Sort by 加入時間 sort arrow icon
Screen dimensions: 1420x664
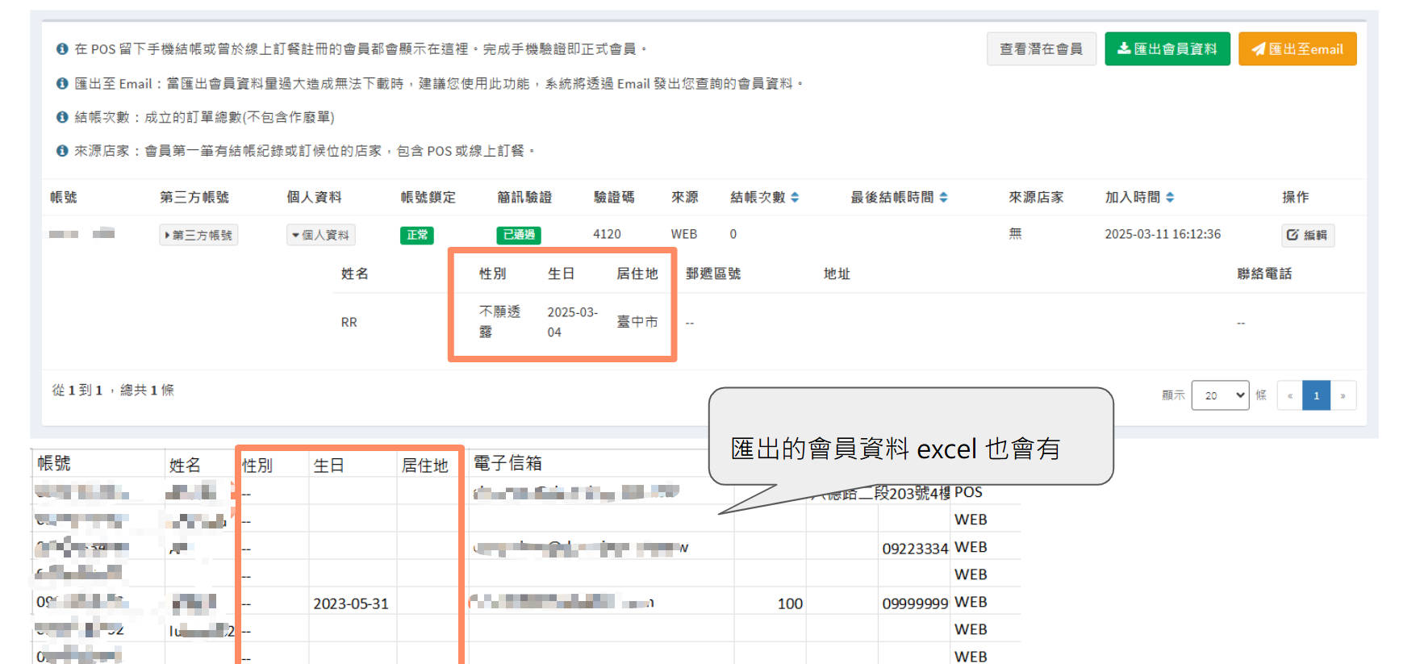[x=1170, y=198]
